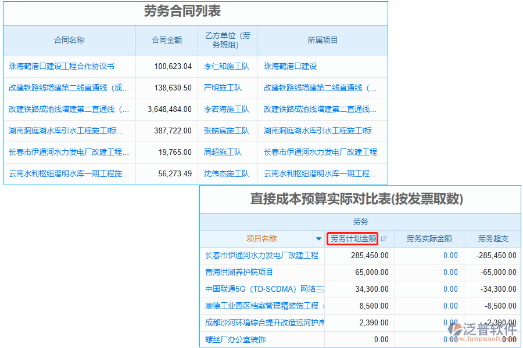Click the sort icon beside 劳务计划金额

click(384, 239)
